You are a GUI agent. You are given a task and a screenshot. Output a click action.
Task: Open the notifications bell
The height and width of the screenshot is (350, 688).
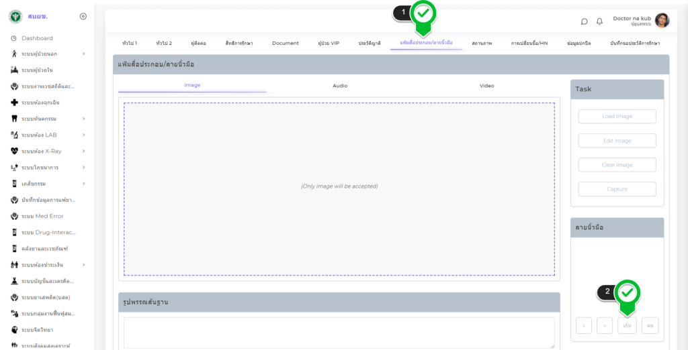click(x=599, y=21)
